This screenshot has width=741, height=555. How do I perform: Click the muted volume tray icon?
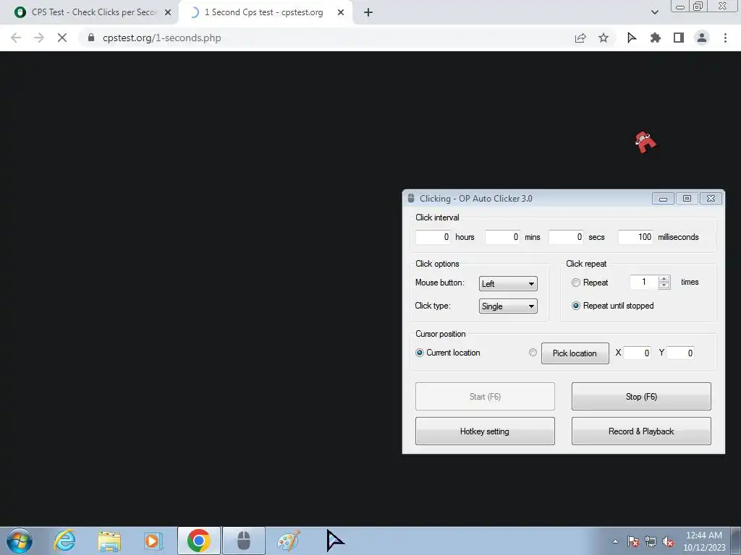point(668,541)
